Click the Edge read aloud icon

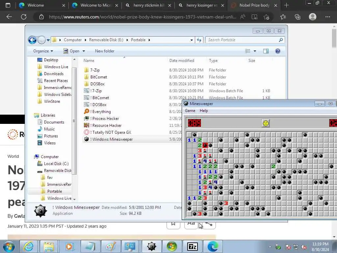pos(243,17)
